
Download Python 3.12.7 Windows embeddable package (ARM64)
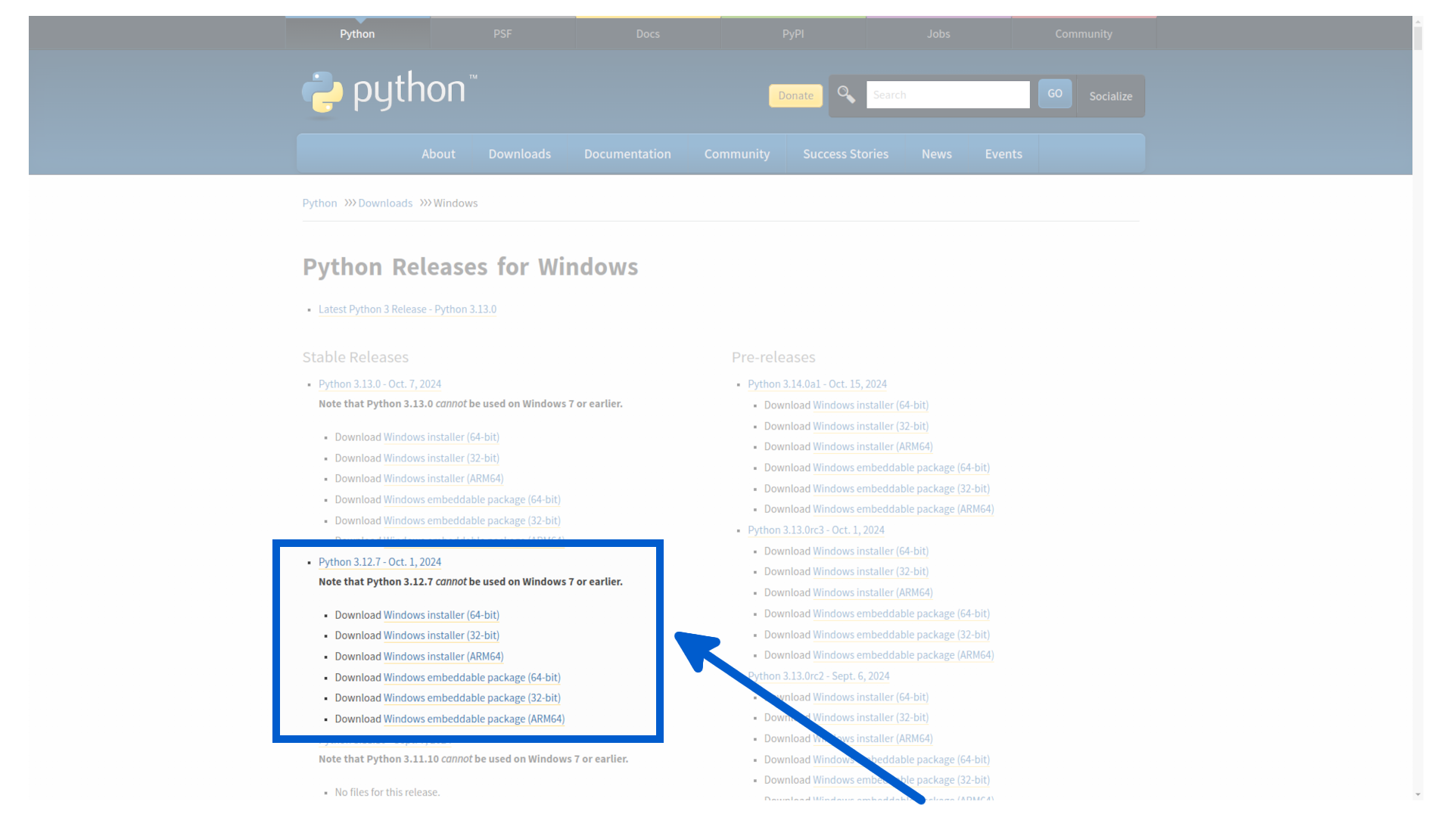pos(474,719)
